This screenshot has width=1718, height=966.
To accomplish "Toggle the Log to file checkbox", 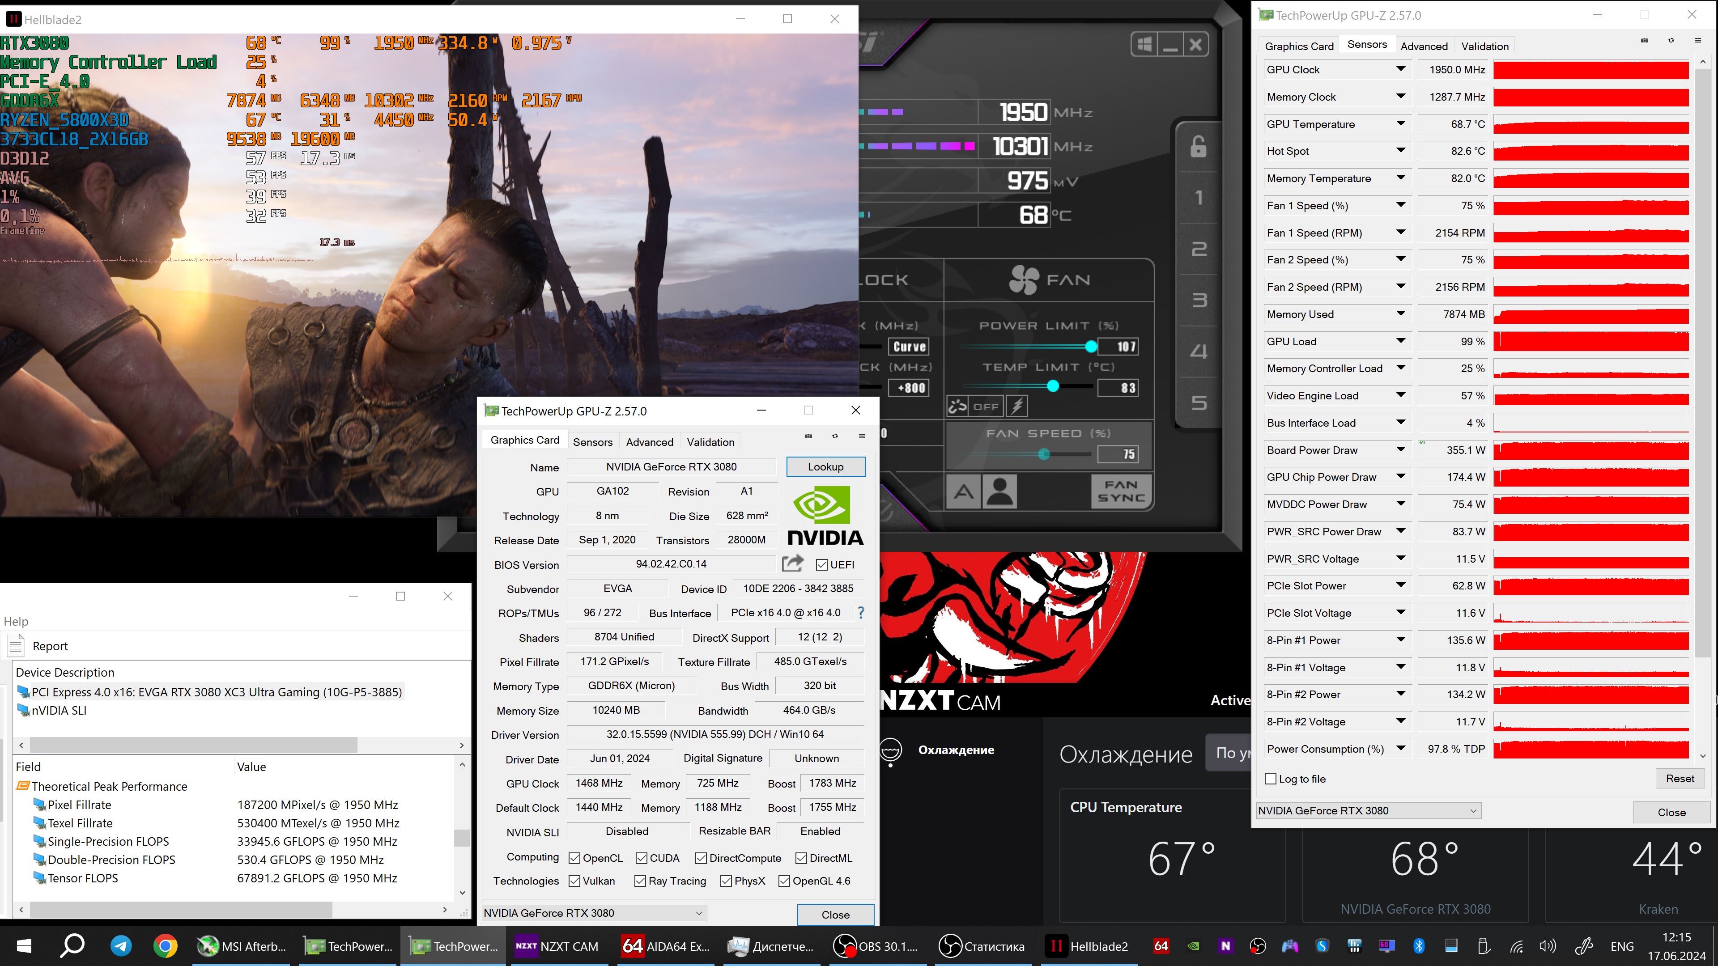I will (x=1271, y=779).
